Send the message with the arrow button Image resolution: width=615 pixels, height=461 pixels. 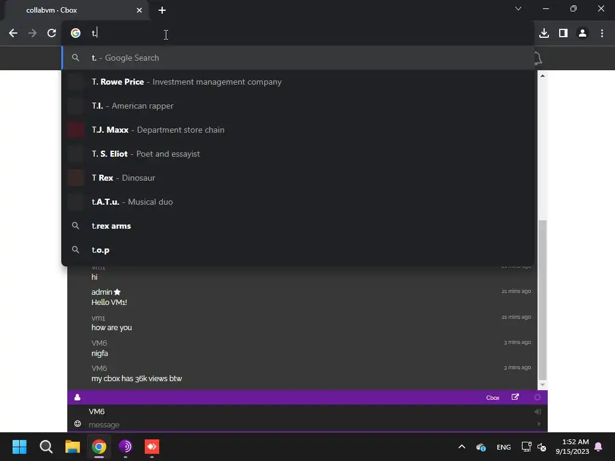(539, 424)
